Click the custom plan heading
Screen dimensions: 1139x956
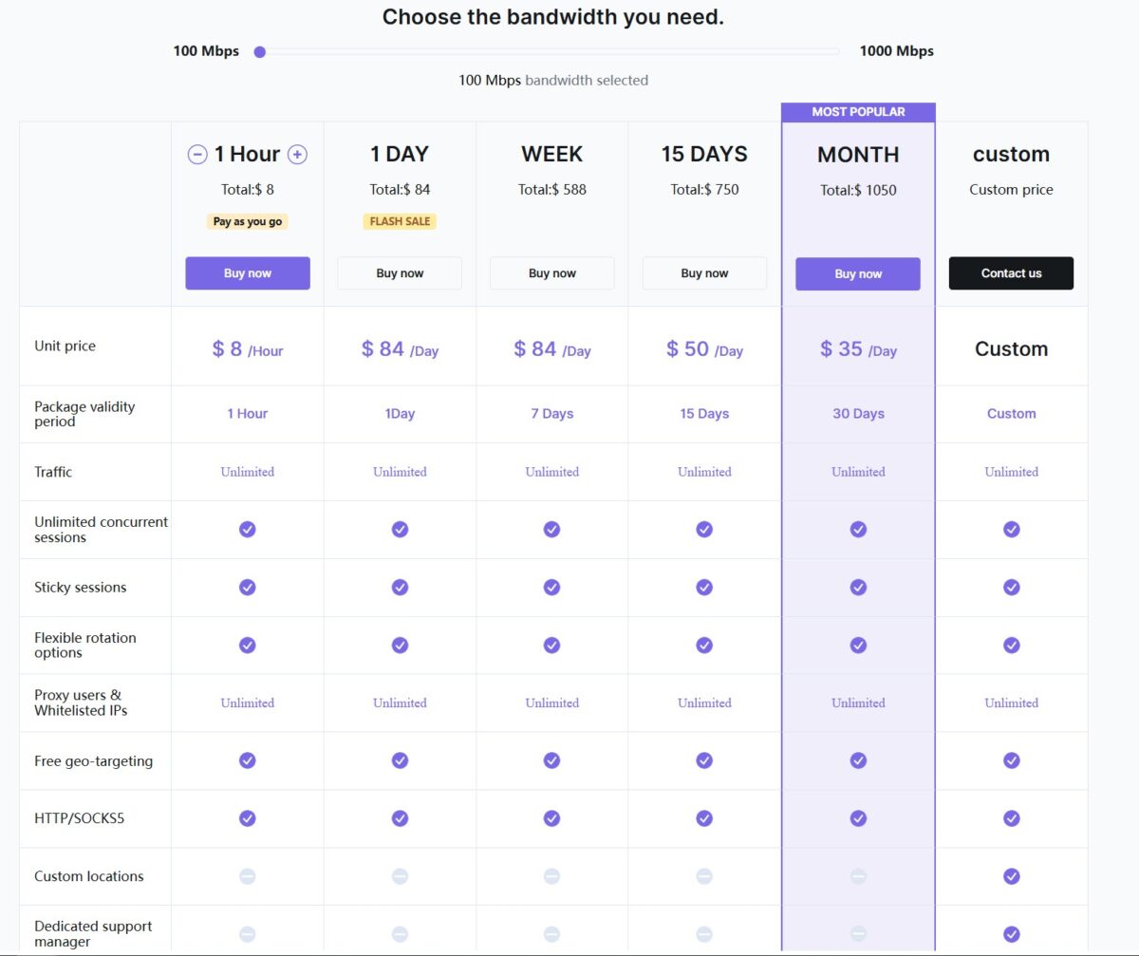tap(1011, 154)
